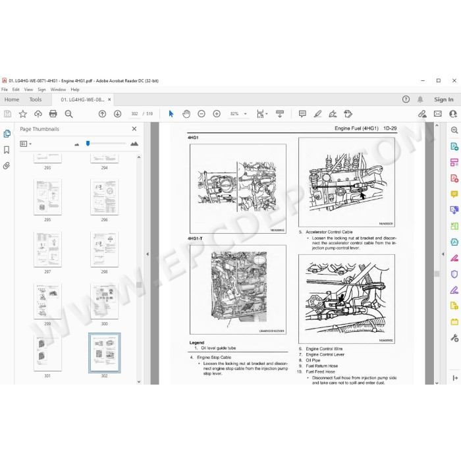This screenshot has height=461, width=461.
Task: Go to the next page
Action: pos(117,114)
